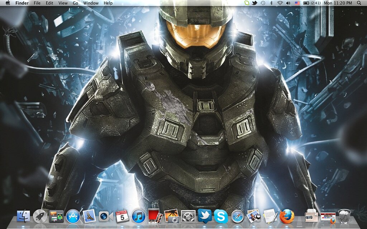
Task: Open the View menu
Action: (63, 3)
